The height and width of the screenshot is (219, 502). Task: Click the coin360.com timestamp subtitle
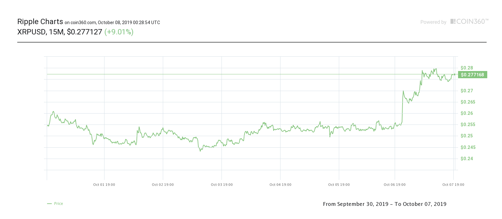(112, 23)
